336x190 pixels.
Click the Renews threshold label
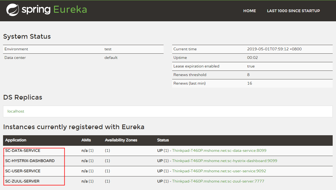[190, 75]
